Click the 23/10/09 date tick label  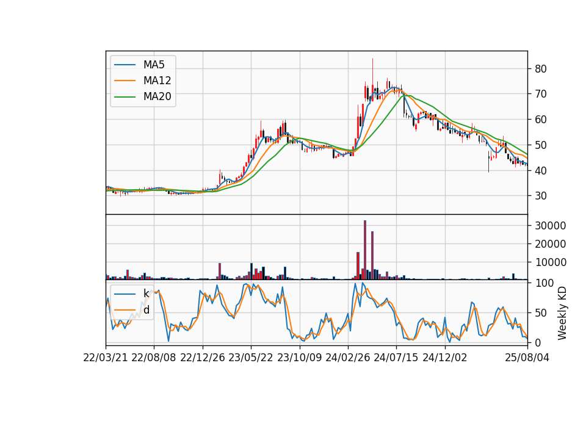(x=299, y=358)
